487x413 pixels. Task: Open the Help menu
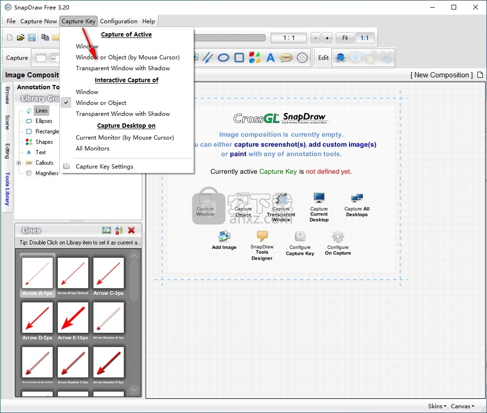coord(148,21)
